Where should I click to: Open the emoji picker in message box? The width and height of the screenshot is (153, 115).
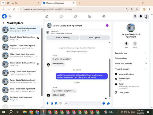[104, 103]
